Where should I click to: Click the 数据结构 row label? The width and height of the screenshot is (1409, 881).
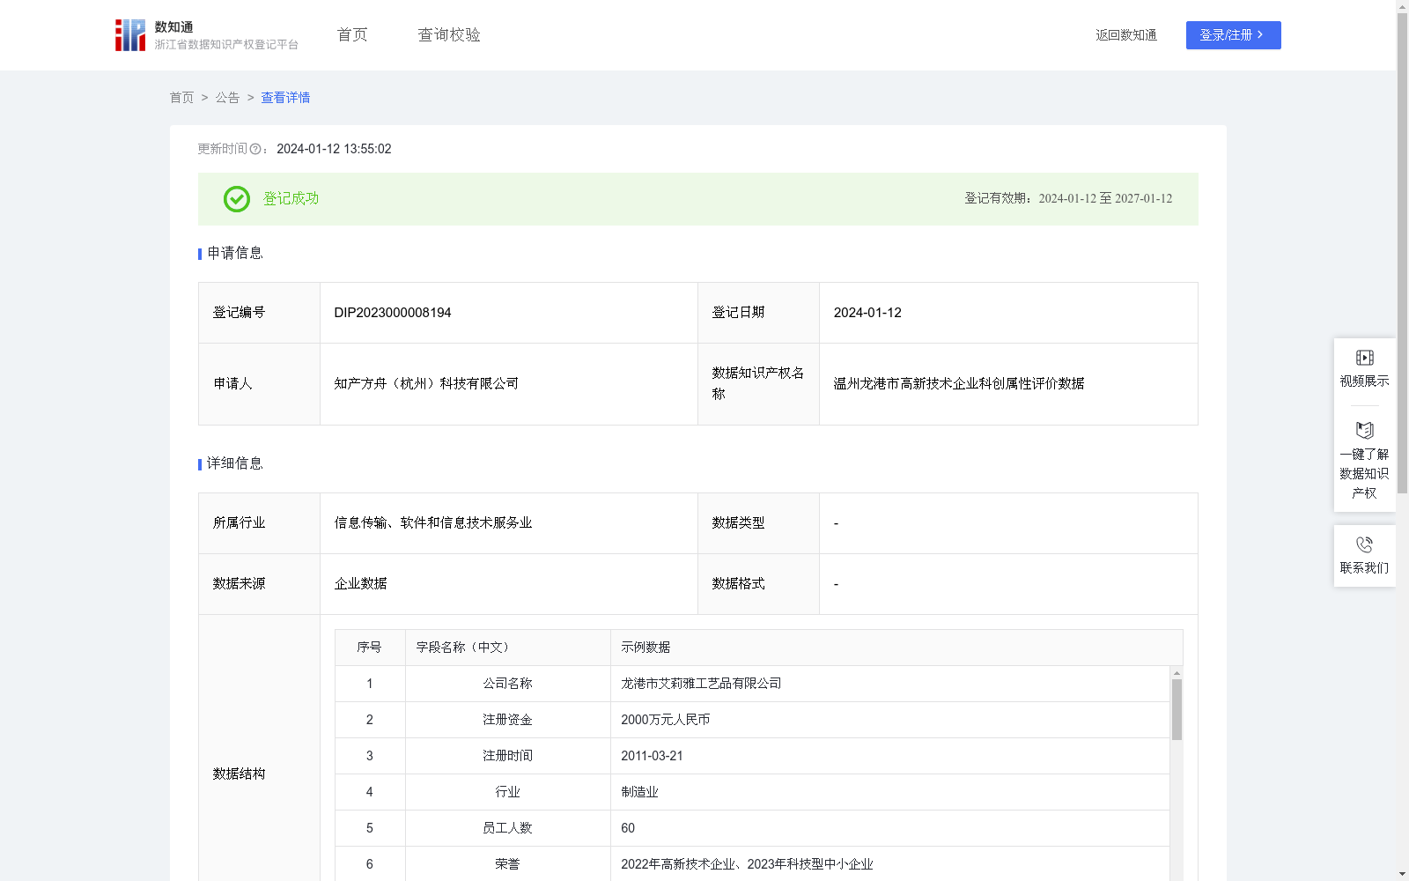(x=239, y=774)
